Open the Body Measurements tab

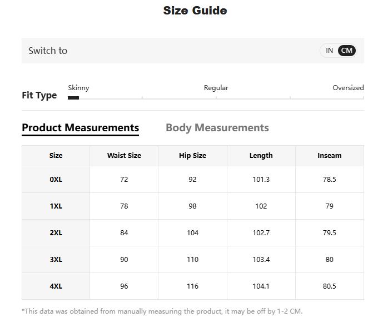pyautogui.click(x=217, y=128)
